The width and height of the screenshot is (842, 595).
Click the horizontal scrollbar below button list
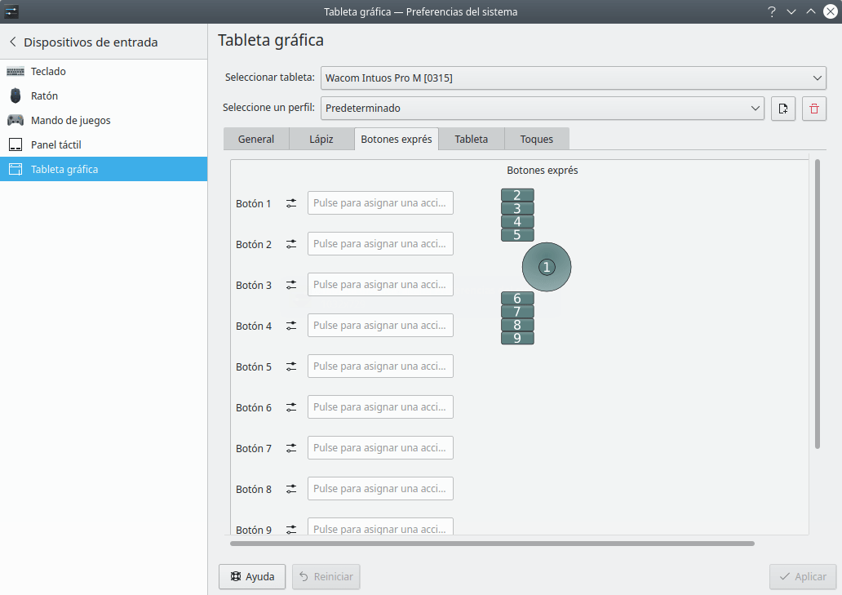click(492, 544)
